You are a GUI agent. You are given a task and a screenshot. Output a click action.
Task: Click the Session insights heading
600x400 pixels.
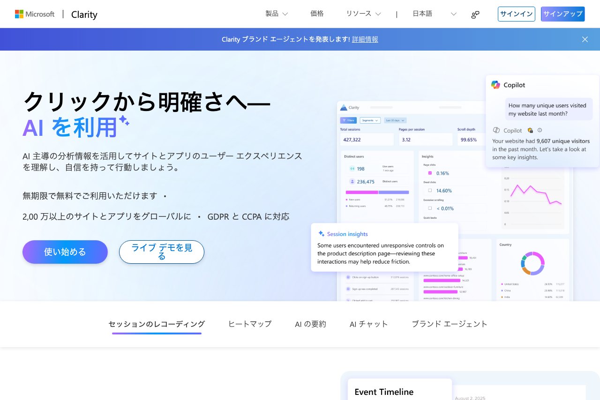[x=347, y=234]
